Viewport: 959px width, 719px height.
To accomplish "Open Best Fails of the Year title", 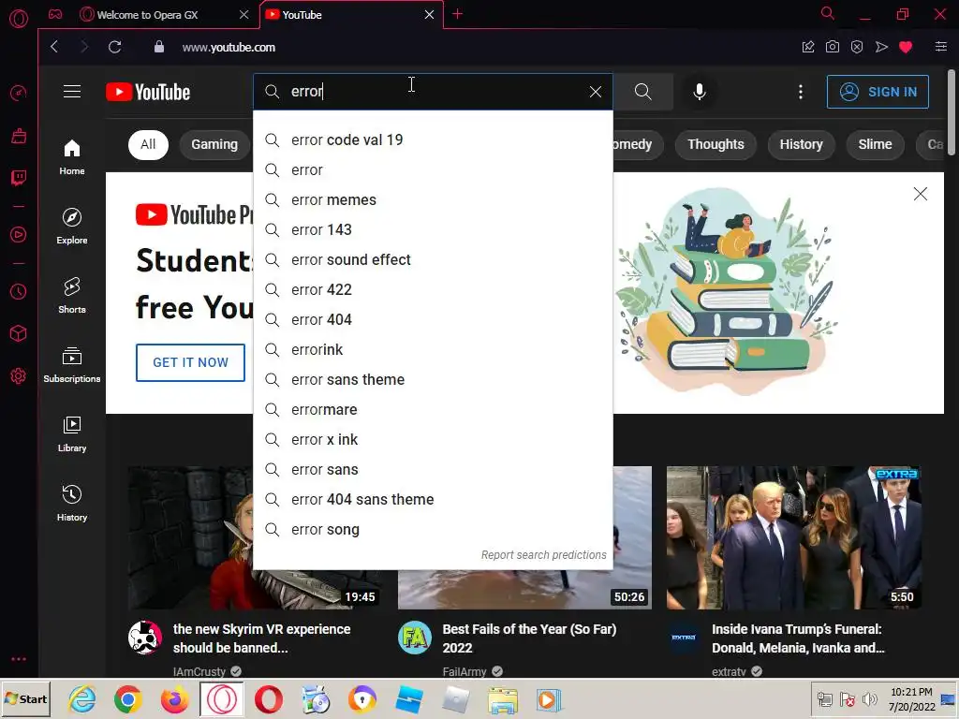I will pos(529,638).
